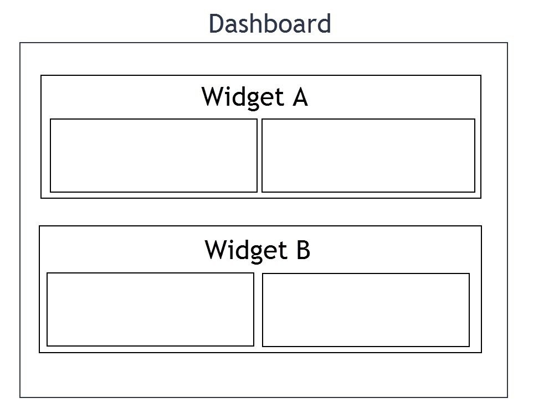Click the empty space left of Widget B heading
554x408 pixels.
click(x=122, y=250)
